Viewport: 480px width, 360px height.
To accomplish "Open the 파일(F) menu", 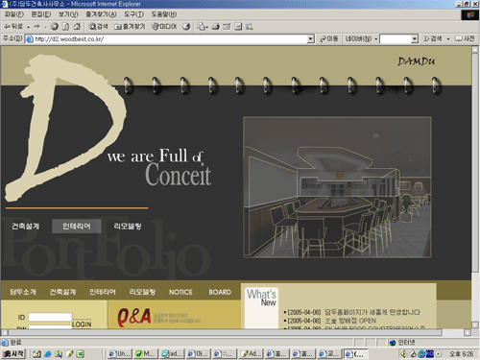I will point(14,14).
